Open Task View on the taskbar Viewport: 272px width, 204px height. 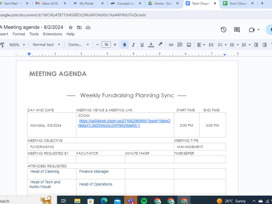(x=64, y=201)
